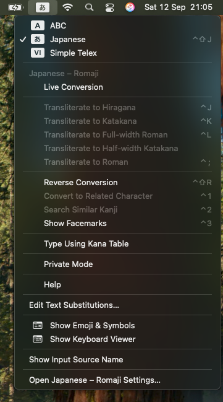Toggle Type Using Kana Table
The image size is (223, 402).
(x=117, y=243)
